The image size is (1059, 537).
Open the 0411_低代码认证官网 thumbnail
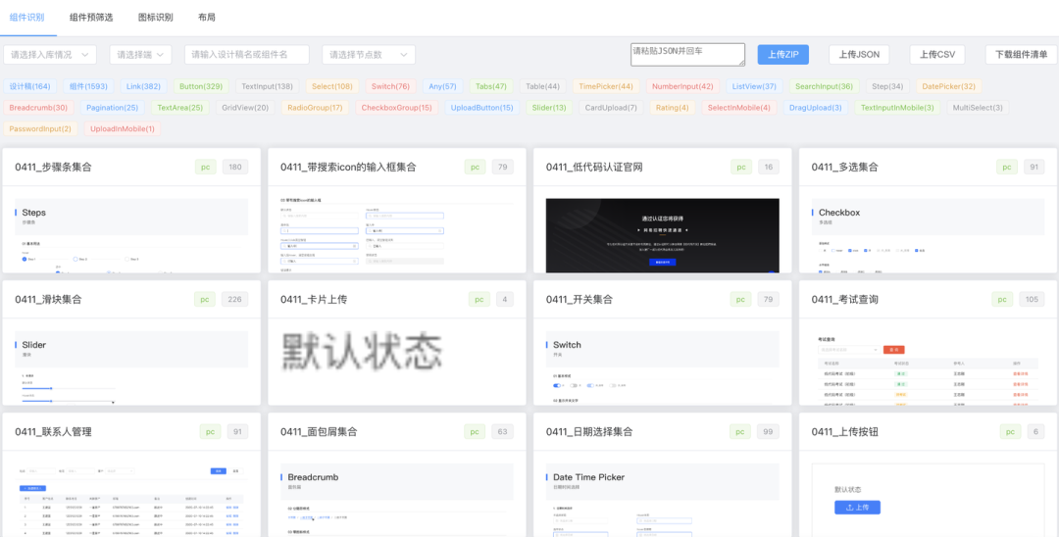pos(662,235)
